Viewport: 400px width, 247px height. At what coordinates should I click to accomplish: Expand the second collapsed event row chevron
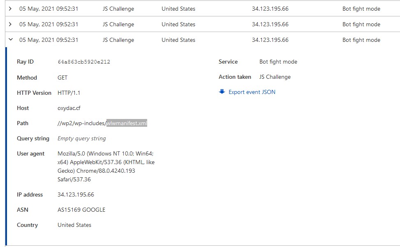(x=10, y=24)
